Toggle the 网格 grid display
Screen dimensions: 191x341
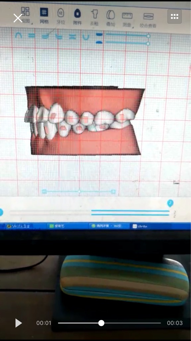[x=44, y=16]
